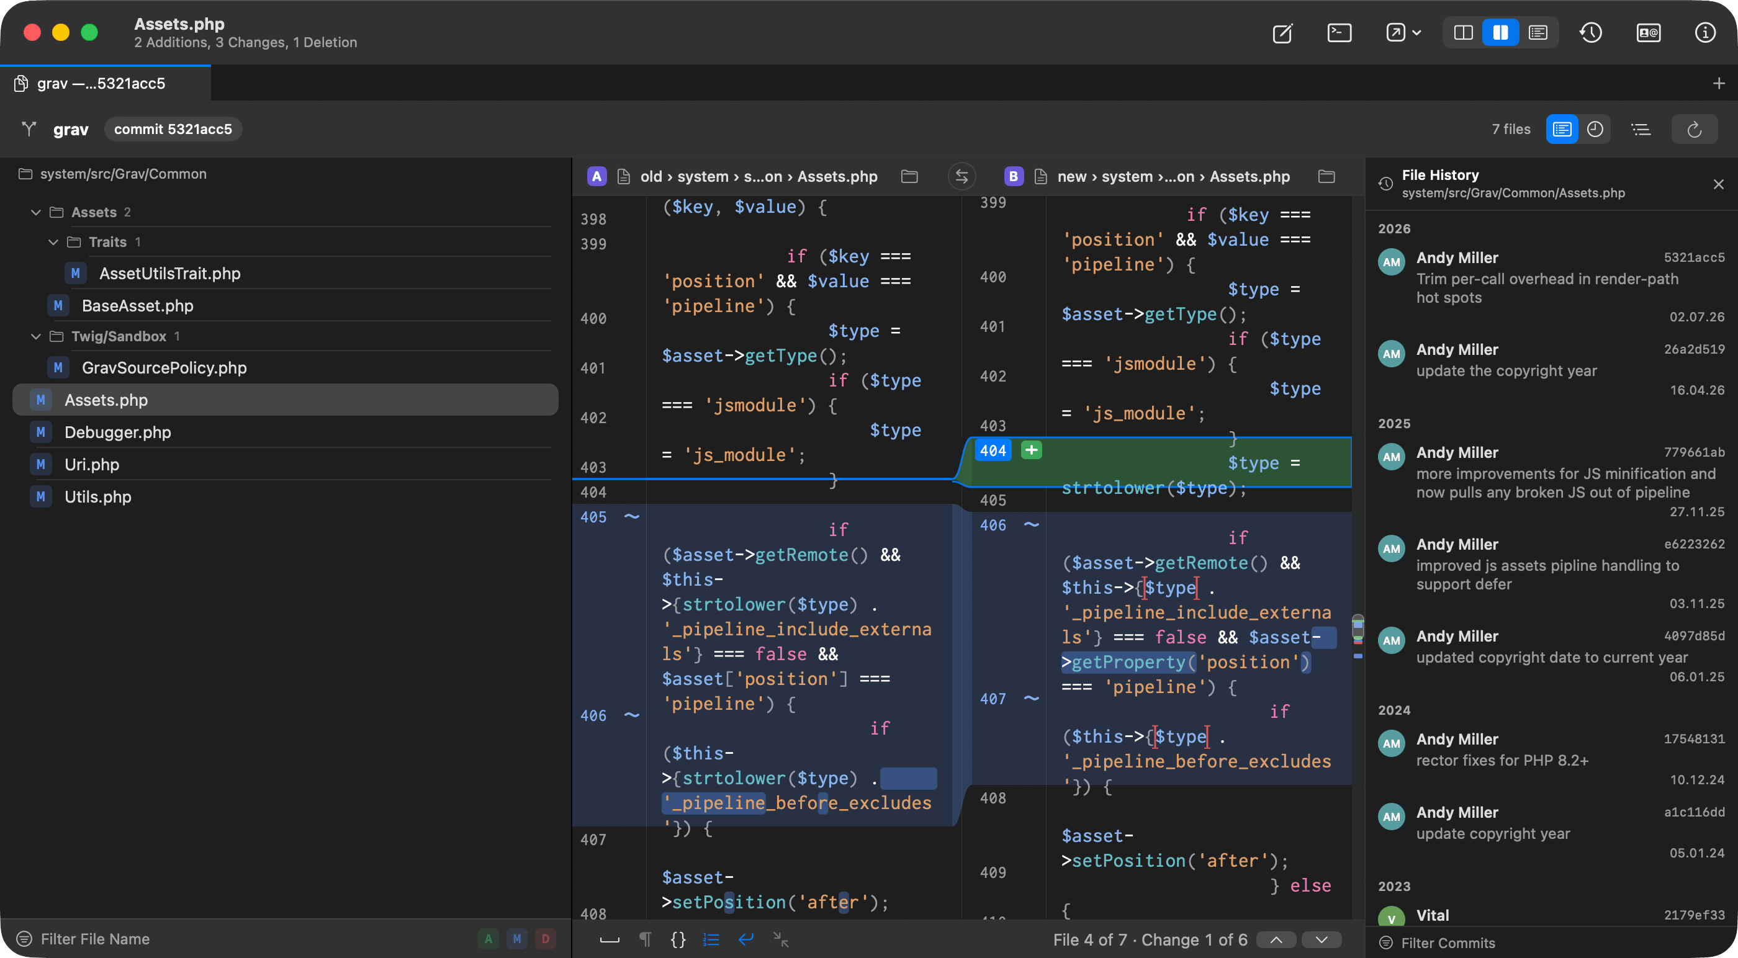This screenshot has width=1738, height=958.
Task: Open AssetUtilsTrait.php in file tree
Action: click(169, 273)
